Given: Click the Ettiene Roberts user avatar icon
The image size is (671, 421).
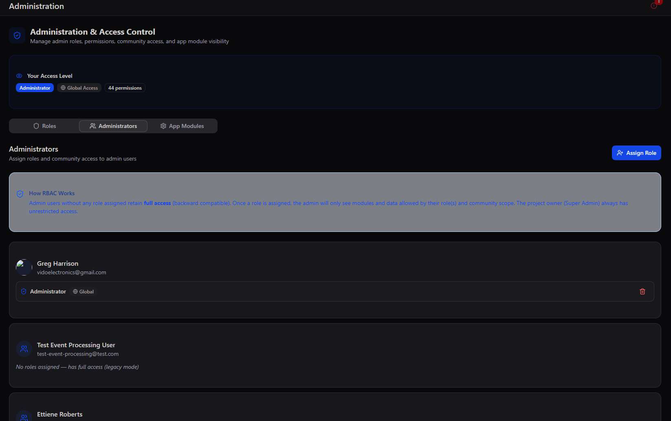Looking at the screenshot, I should pos(24,416).
